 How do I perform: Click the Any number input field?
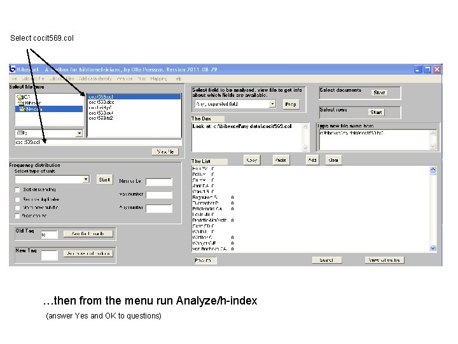pyautogui.click(x=159, y=208)
